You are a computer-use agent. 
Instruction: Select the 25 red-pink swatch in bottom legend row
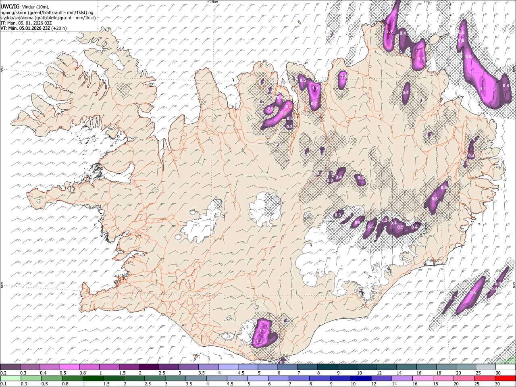(x=485, y=378)
